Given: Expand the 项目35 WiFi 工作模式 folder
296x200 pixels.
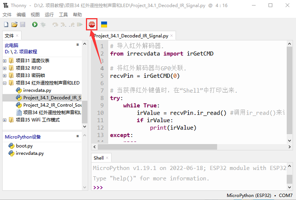Looking at the screenshot, I should tap(5, 120).
